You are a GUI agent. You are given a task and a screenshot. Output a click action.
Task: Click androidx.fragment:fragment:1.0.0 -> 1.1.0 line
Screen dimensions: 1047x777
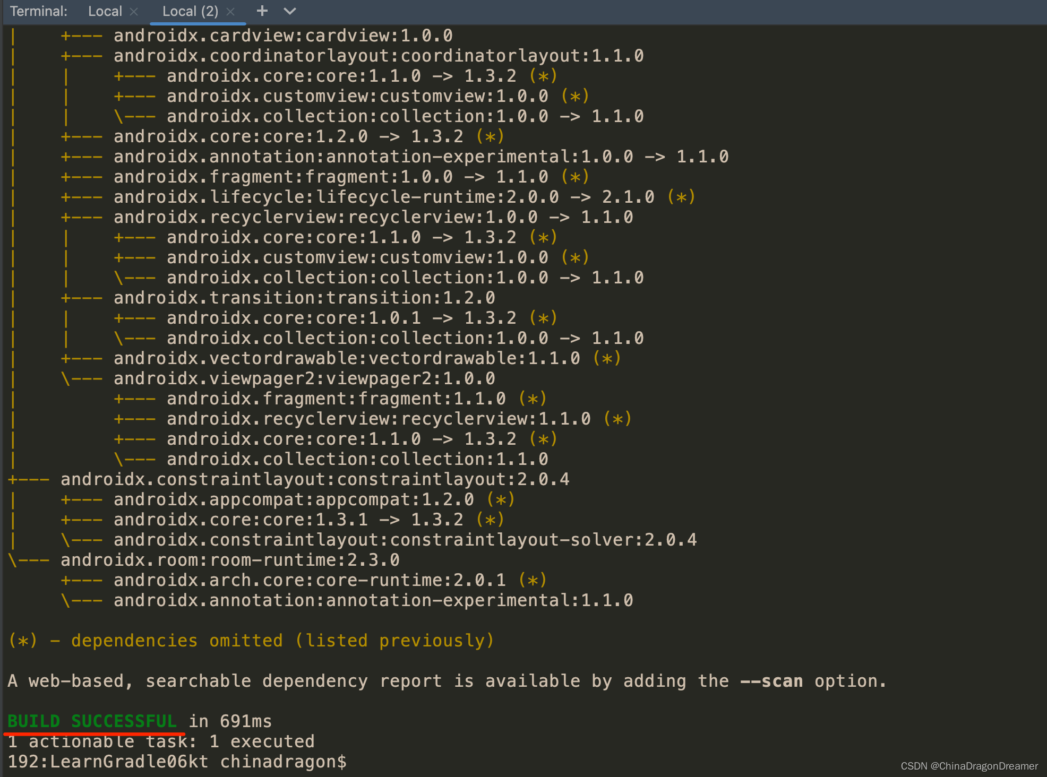(x=351, y=177)
